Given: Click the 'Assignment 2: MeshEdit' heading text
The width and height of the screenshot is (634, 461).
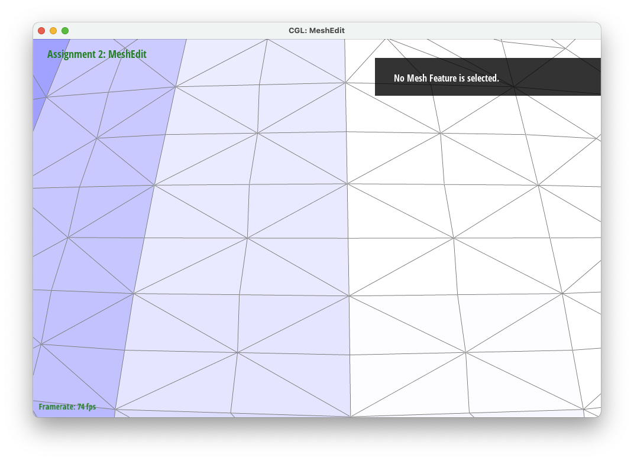Looking at the screenshot, I should 96,54.
